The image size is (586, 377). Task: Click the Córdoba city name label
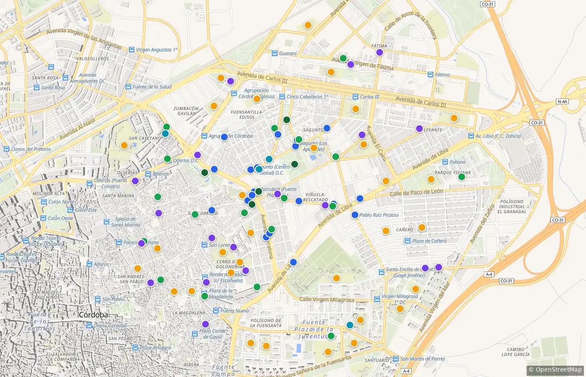[x=93, y=315]
